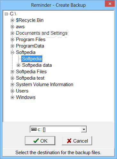Close the Create Backup dialog

[x=110, y=4]
